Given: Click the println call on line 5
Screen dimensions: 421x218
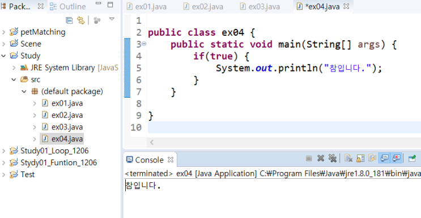Looking at the screenshot, I should [298, 68].
